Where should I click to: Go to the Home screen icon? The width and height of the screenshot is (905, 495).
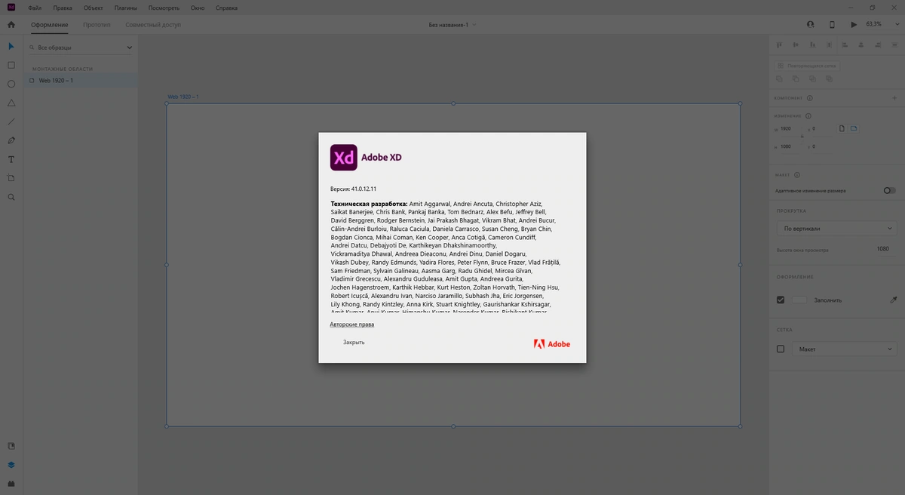pyautogui.click(x=11, y=25)
